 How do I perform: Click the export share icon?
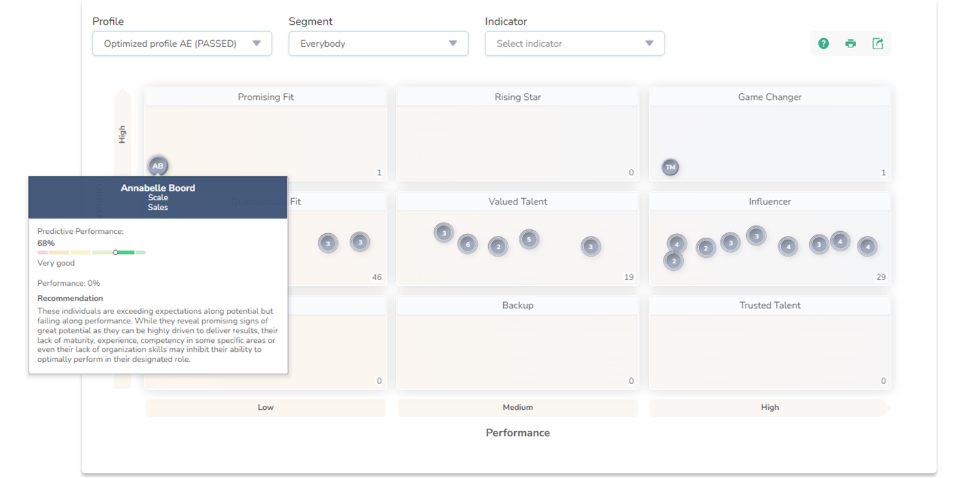[878, 44]
